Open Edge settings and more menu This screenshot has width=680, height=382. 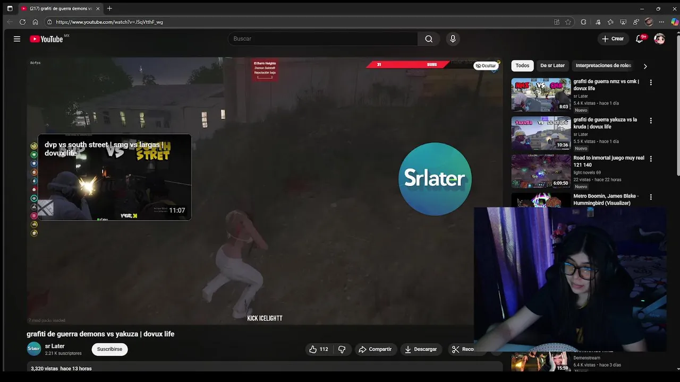pos(661,22)
